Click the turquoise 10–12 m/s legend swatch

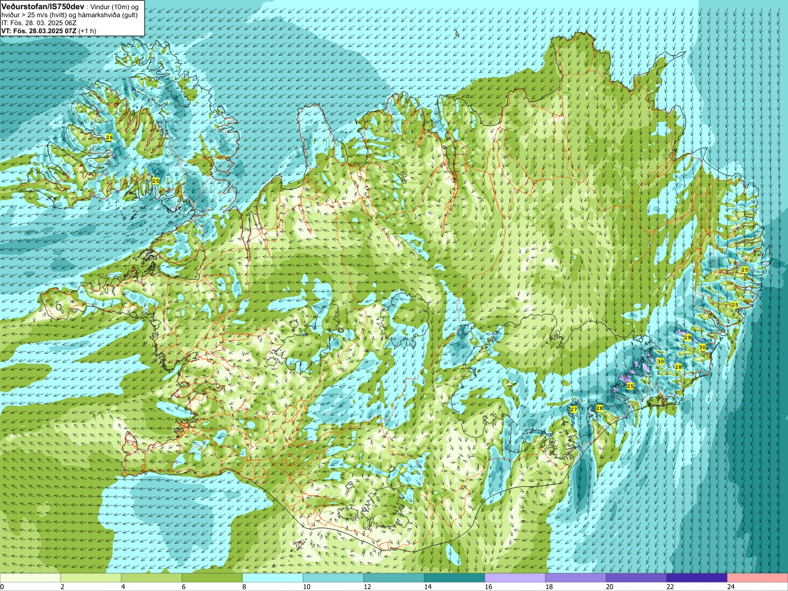point(333,577)
